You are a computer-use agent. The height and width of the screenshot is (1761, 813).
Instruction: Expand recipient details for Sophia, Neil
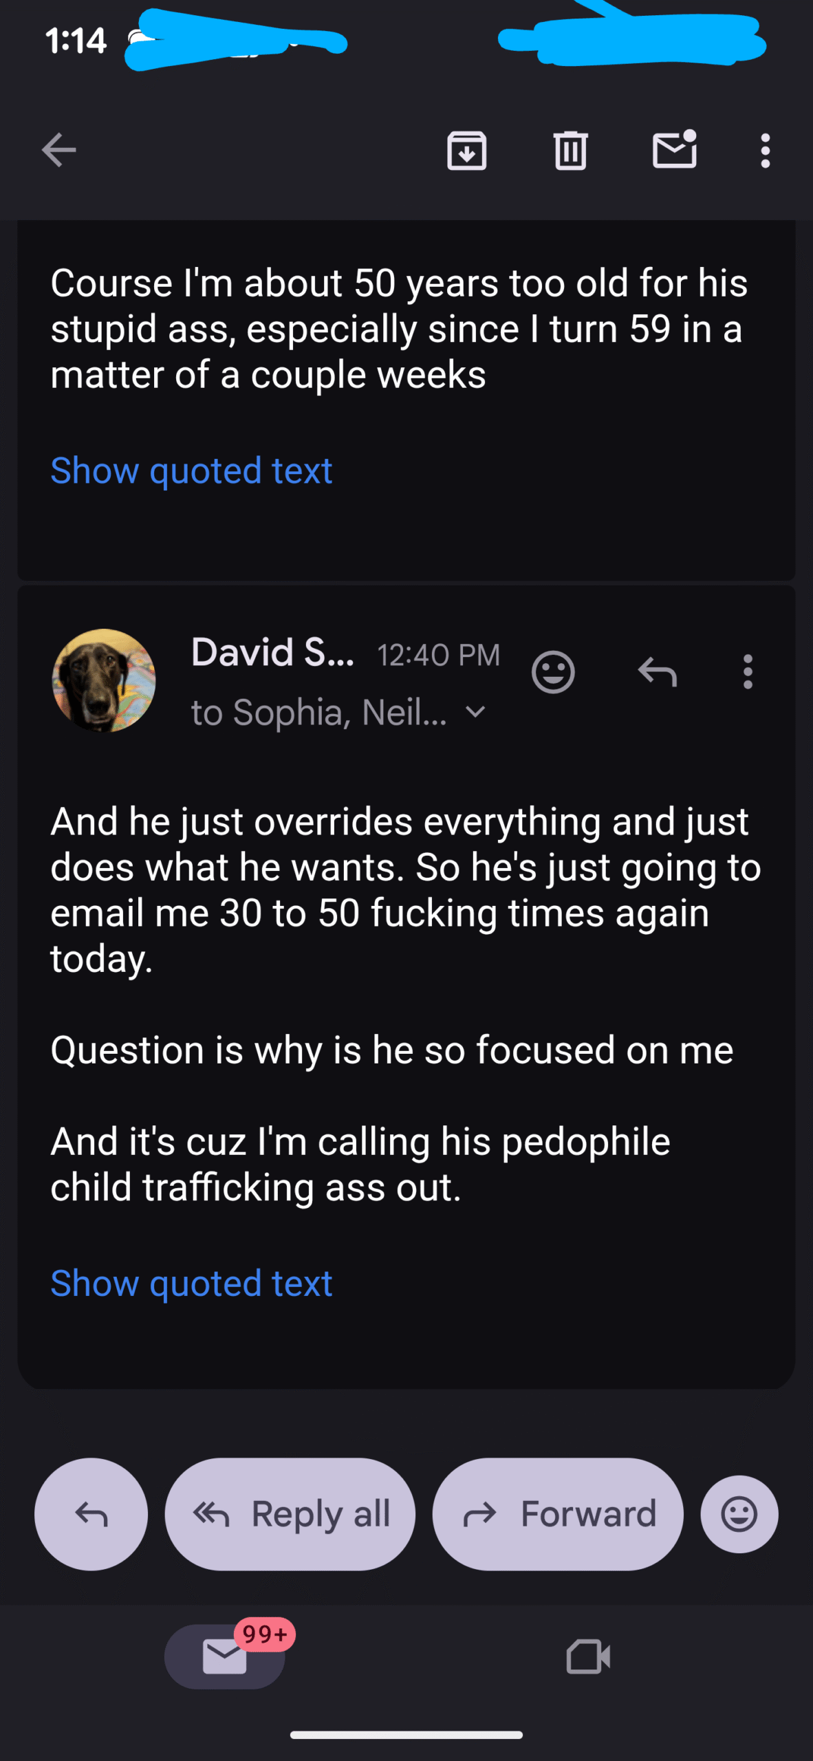[x=475, y=712]
